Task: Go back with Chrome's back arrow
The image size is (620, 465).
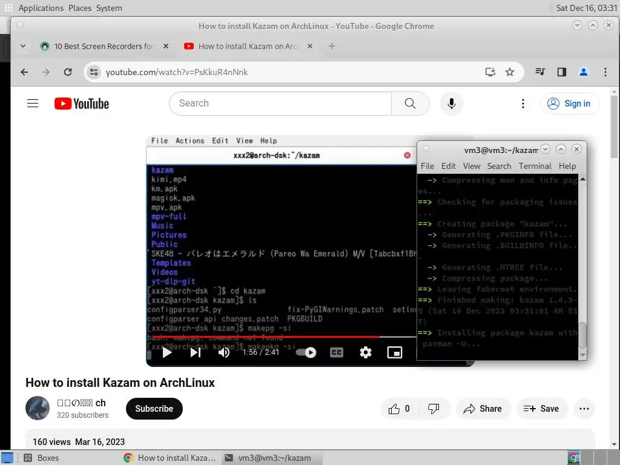Action: pos(24,72)
